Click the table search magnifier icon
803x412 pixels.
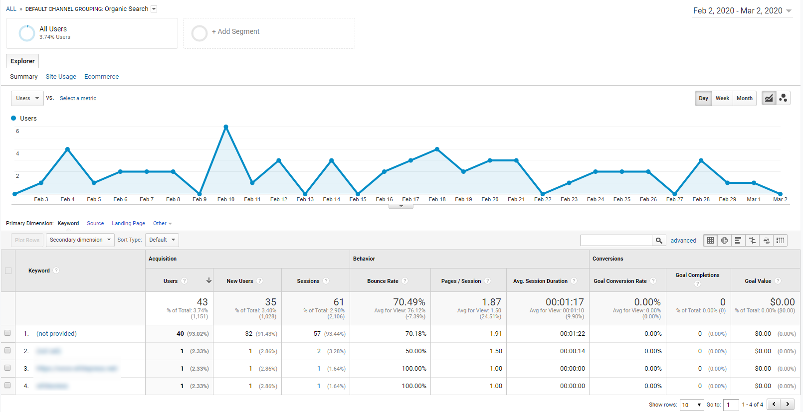tap(659, 241)
